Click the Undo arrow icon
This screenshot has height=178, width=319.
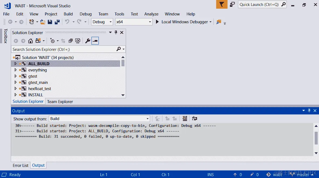pyautogui.click(x=67, y=22)
